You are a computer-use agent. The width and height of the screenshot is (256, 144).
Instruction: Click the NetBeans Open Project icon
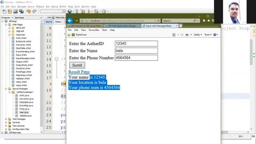tap(16, 11)
